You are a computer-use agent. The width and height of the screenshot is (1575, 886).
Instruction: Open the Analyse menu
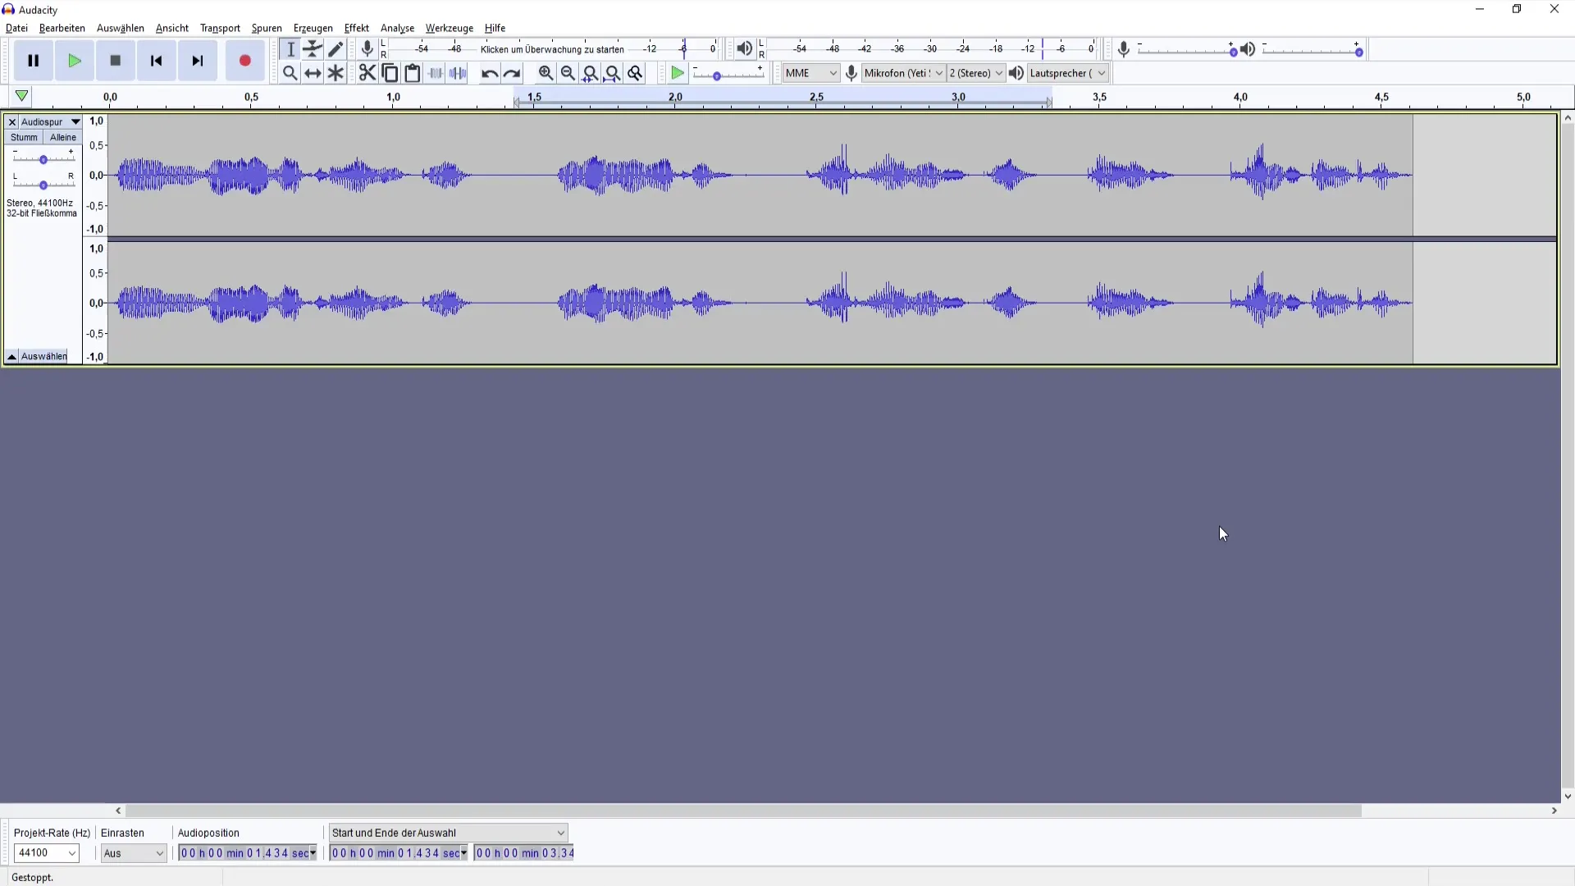point(397,28)
